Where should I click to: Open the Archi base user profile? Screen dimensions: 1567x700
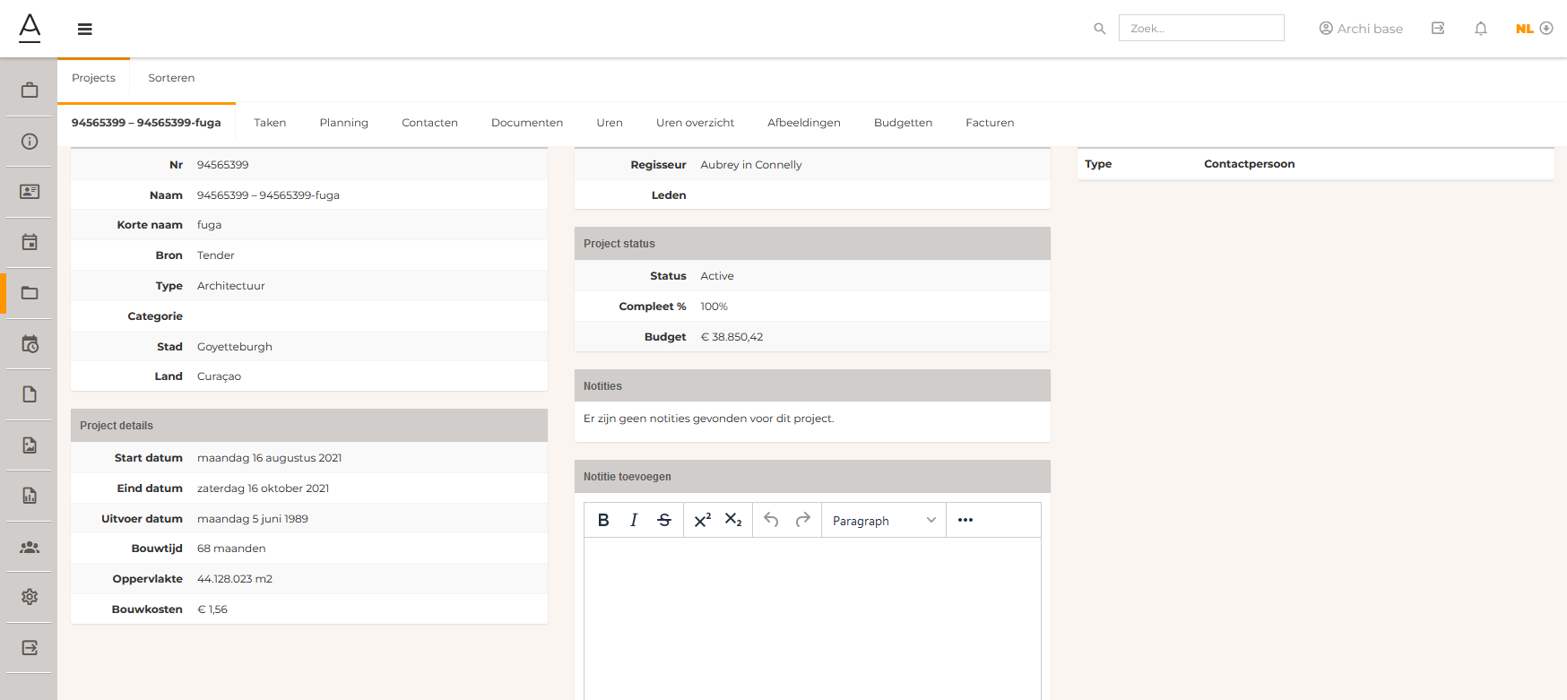click(x=1361, y=29)
